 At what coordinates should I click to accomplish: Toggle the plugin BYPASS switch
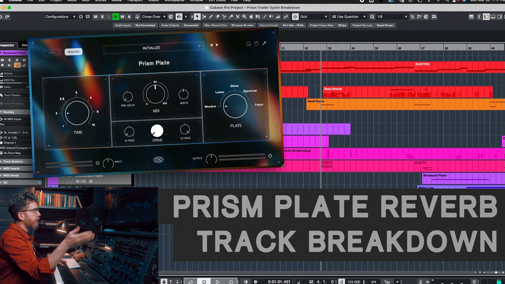[52, 53]
